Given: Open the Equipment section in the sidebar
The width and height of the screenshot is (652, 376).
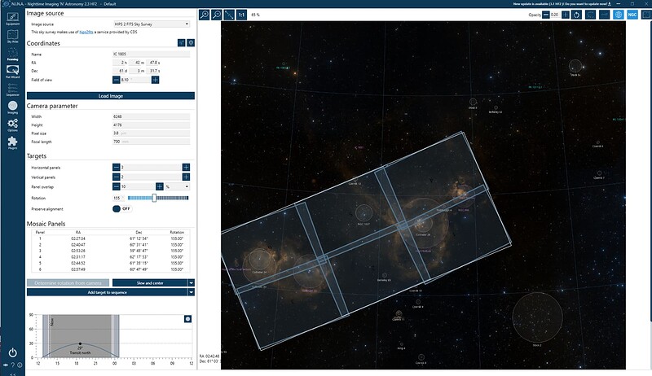Looking at the screenshot, I should pyautogui.click(x=12, y=17).
